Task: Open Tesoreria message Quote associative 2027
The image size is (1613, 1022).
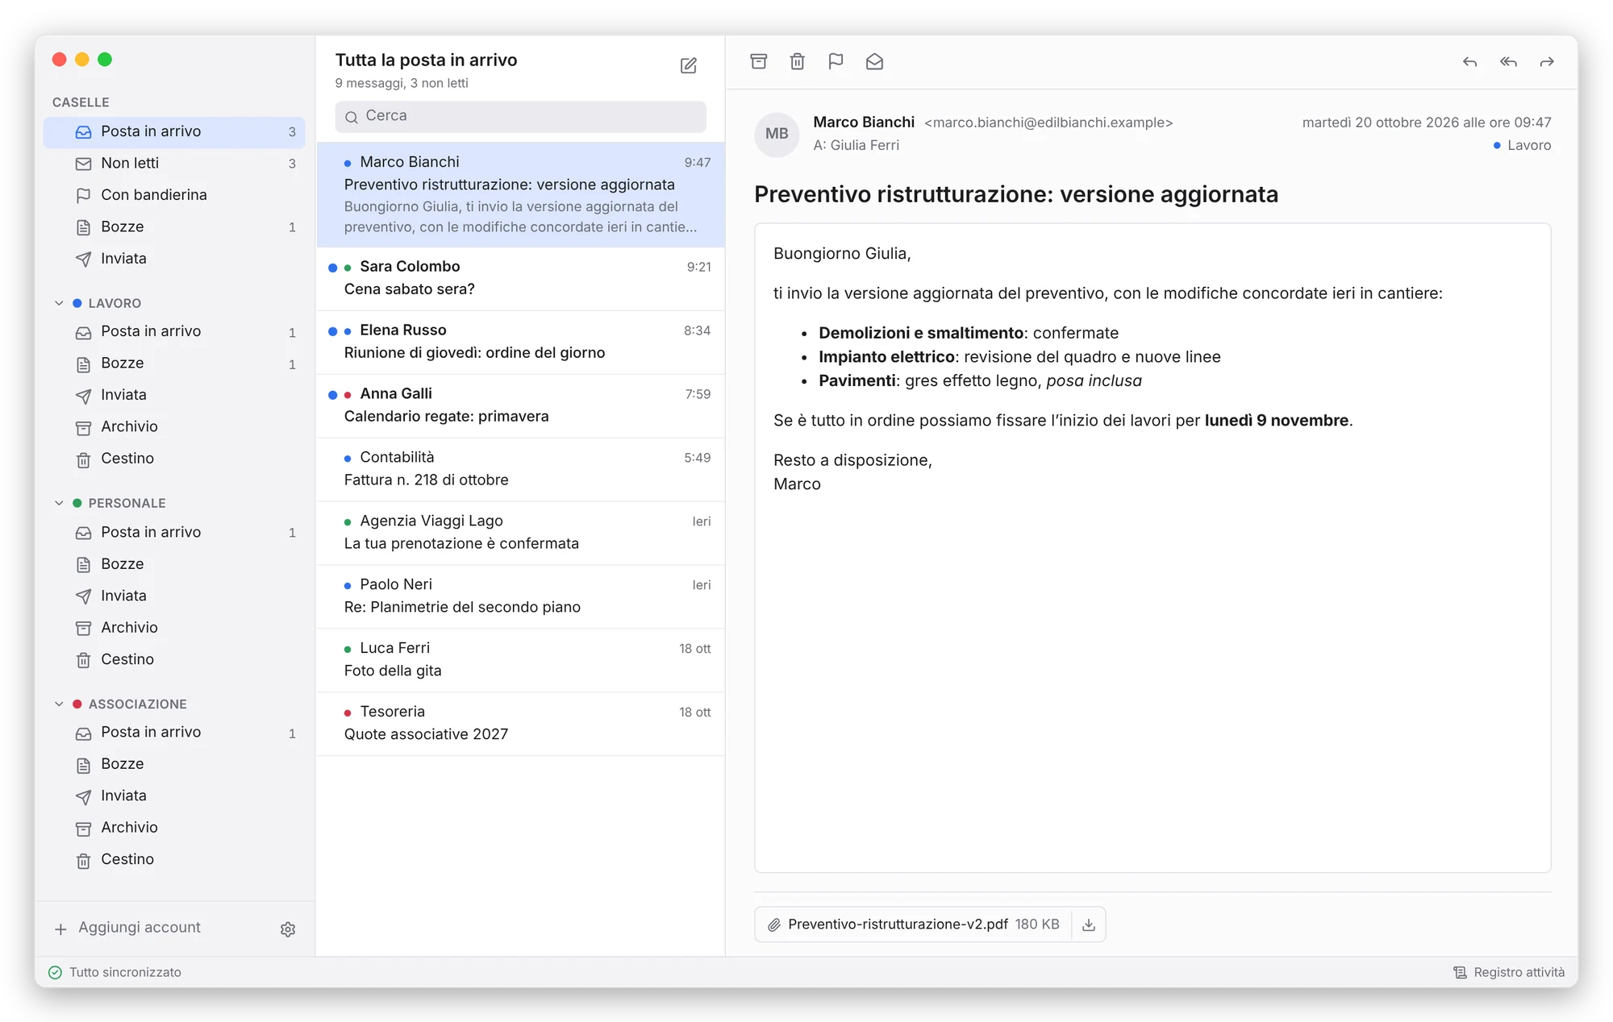Action: (520, 724)
